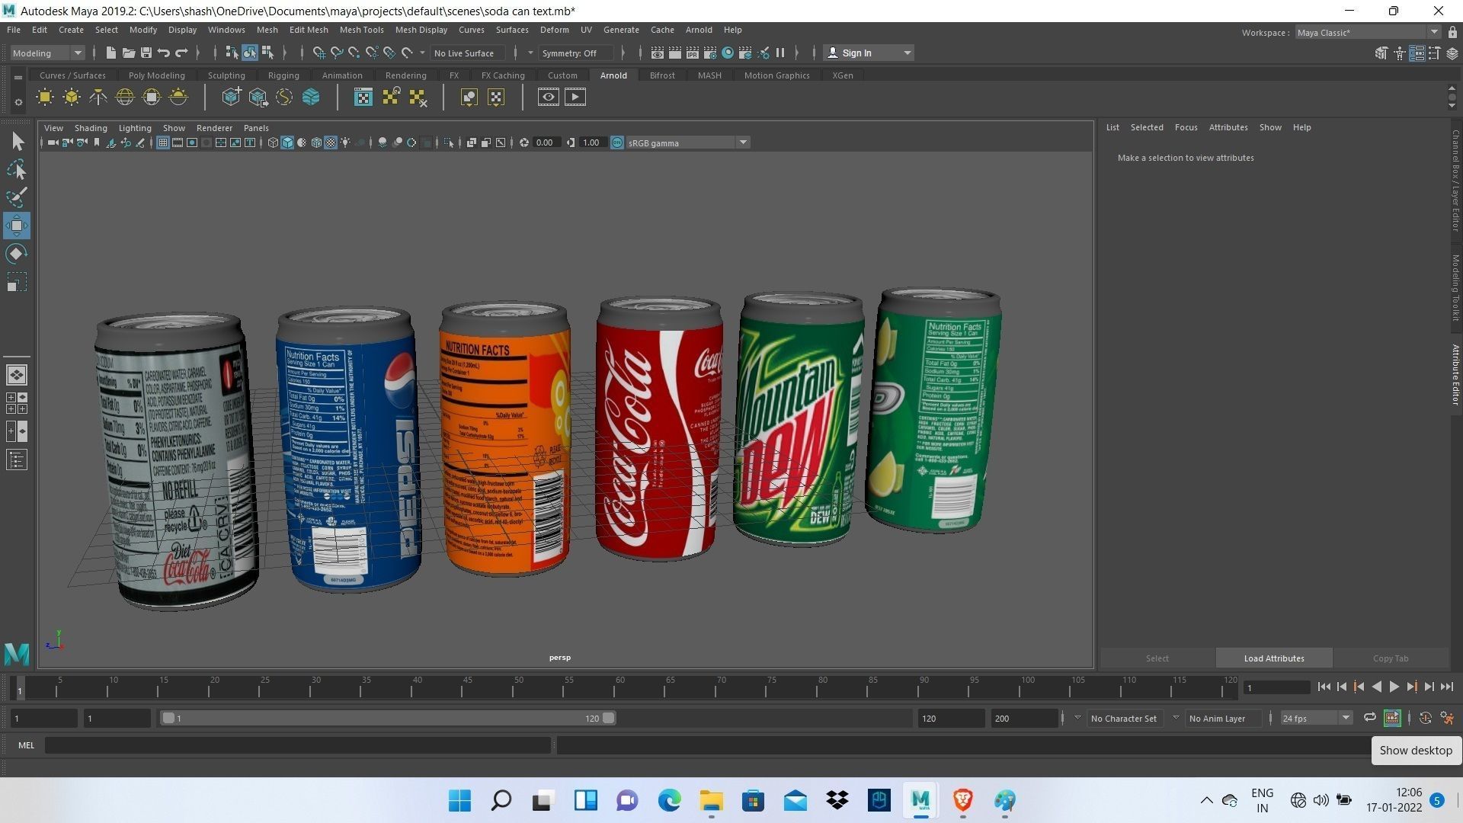Play animation forward button

(1394, 687)
